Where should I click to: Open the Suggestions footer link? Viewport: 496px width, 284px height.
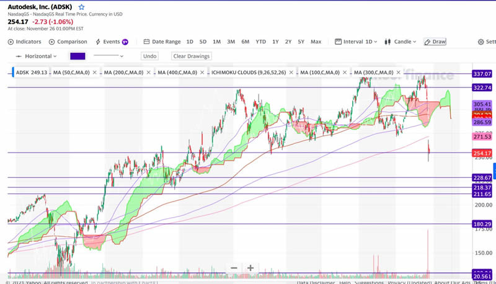[x=369, y=282]
